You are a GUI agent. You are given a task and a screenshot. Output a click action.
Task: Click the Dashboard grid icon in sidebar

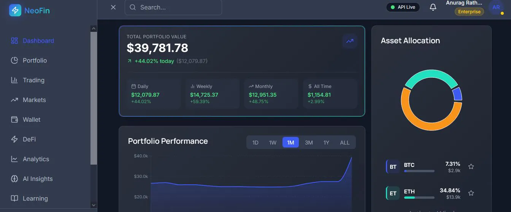pyautogui.click(x=14, y=41)
